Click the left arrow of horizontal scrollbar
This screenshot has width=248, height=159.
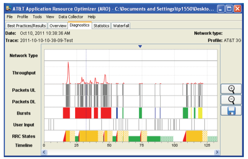coord(44,152)
